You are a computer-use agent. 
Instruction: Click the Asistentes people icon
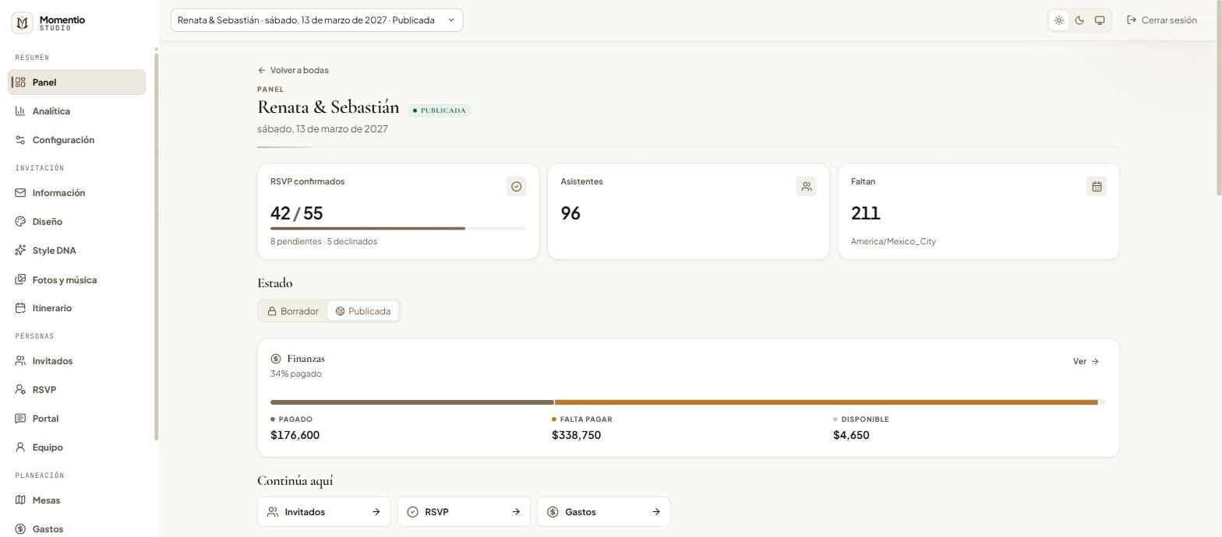click(806, 186)
